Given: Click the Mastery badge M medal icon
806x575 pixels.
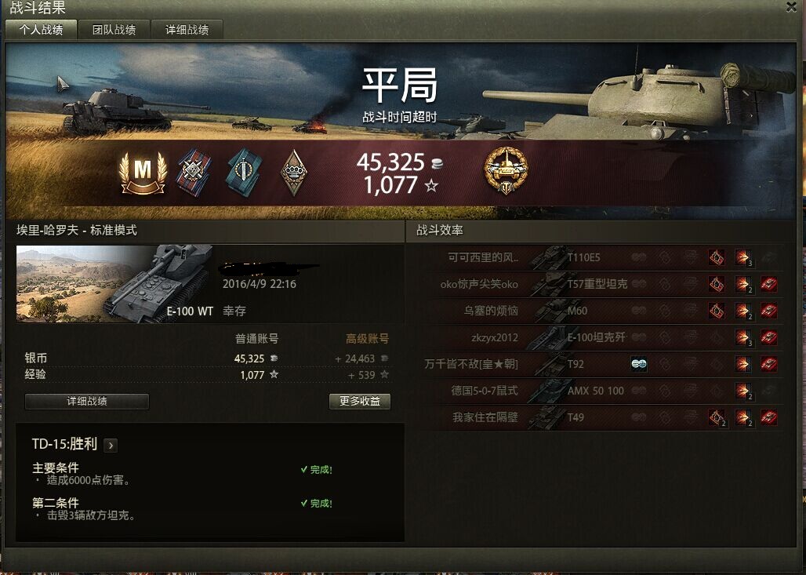Looking at the screenshot, I should pyautogui.click(x=143, y=173).
